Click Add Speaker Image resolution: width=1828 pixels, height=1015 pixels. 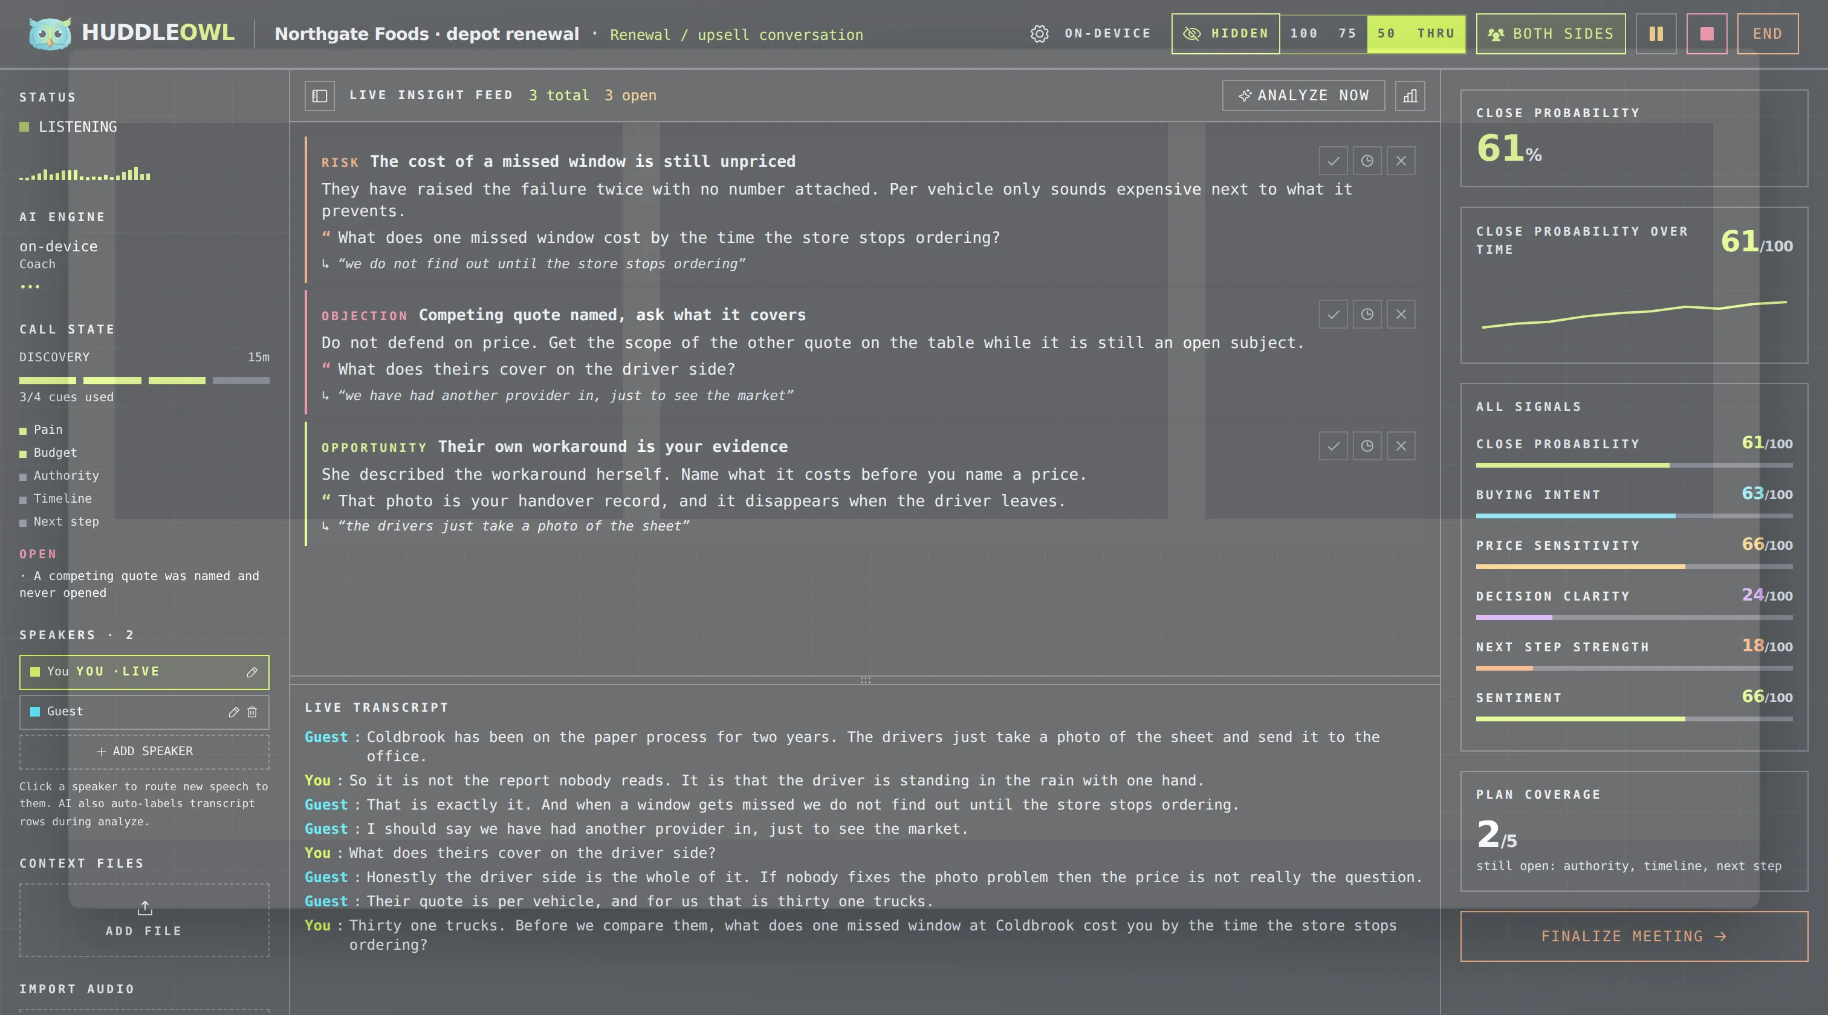[x=144, y=751]
